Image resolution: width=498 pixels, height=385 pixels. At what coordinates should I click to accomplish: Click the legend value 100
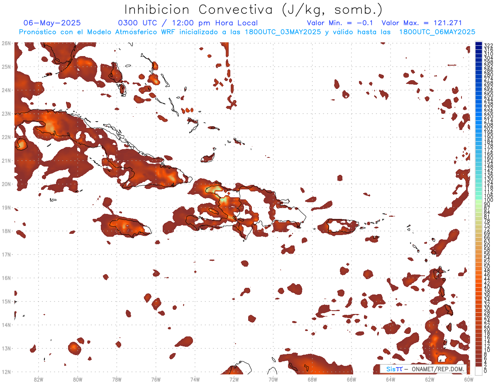click(488, 200)
